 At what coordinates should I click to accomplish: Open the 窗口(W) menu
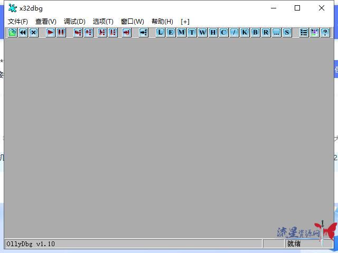(x=133, y=22)
